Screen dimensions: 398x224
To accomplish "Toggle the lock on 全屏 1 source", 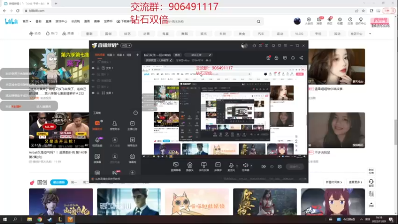I will point(98,93).
